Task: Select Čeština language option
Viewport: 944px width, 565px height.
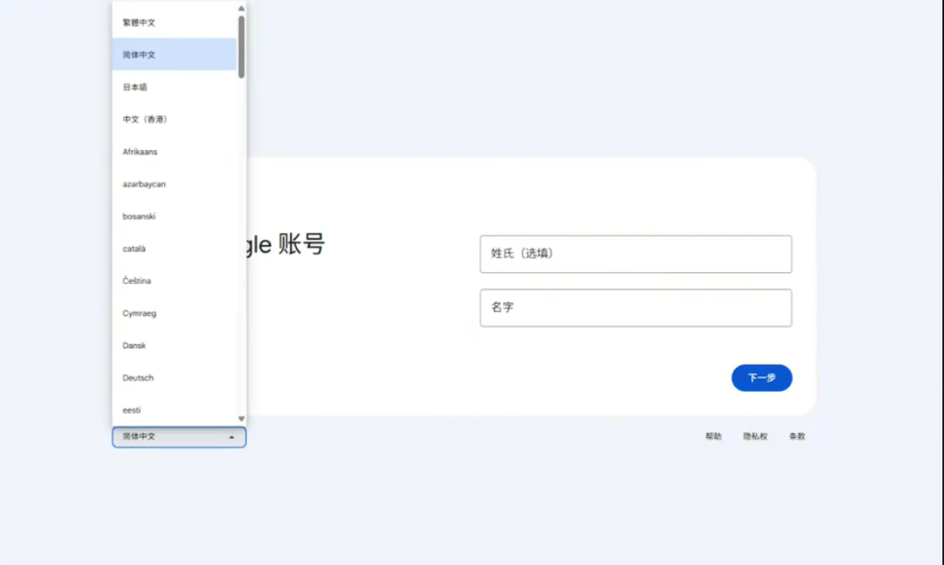Action: [136, 280]
